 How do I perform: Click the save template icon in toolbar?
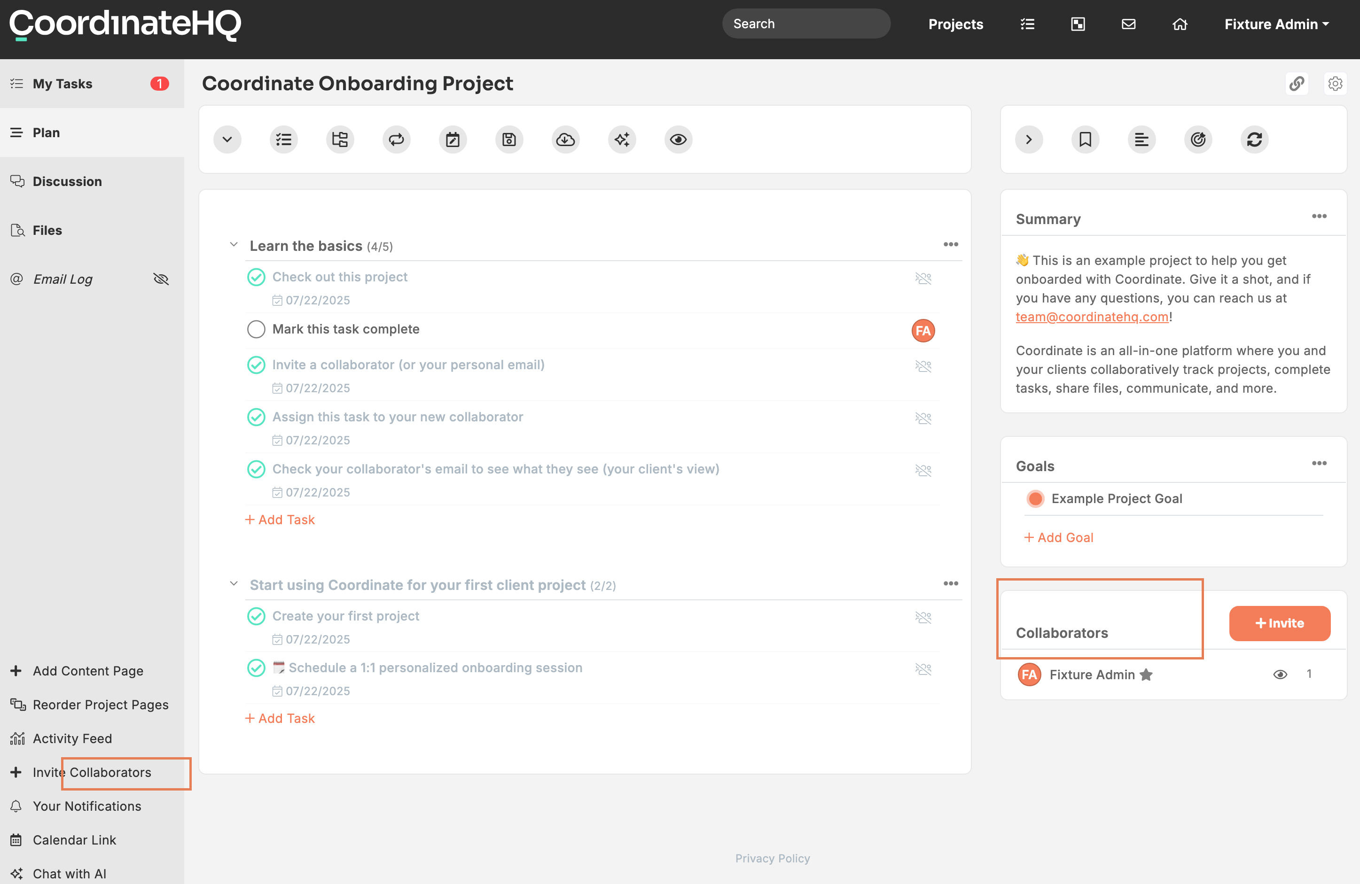(x=509, y=140)
